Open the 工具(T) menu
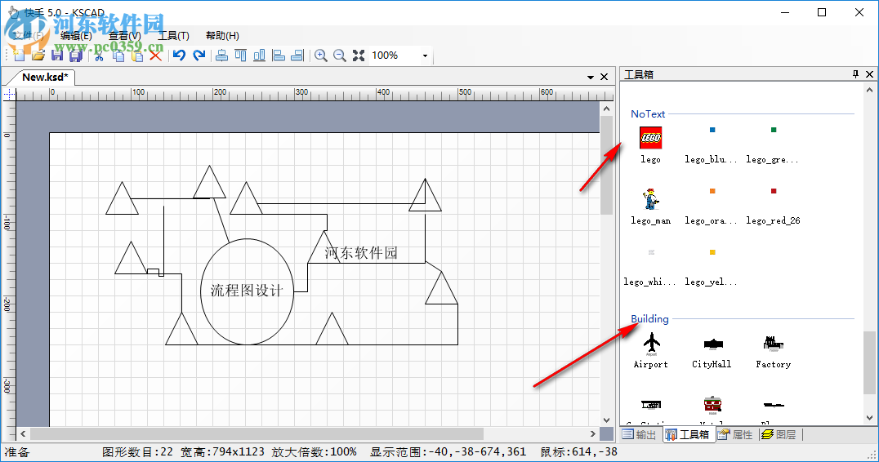Image resolution: width=879 pixels, height=462 pixels. tap(174, 35)
